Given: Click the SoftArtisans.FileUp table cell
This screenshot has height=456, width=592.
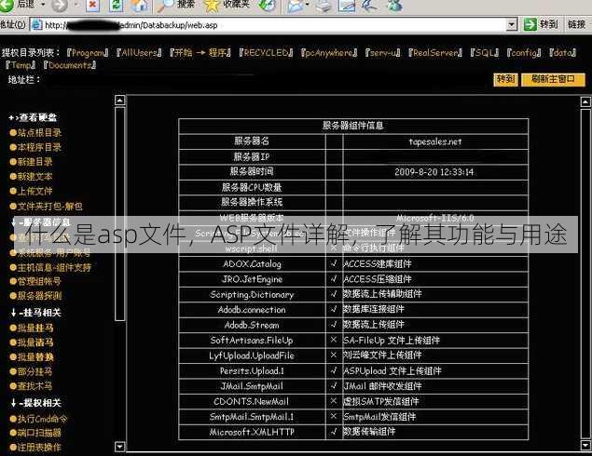Looking at the screenshot, I should pyautogui.click(x=252, y=341).
